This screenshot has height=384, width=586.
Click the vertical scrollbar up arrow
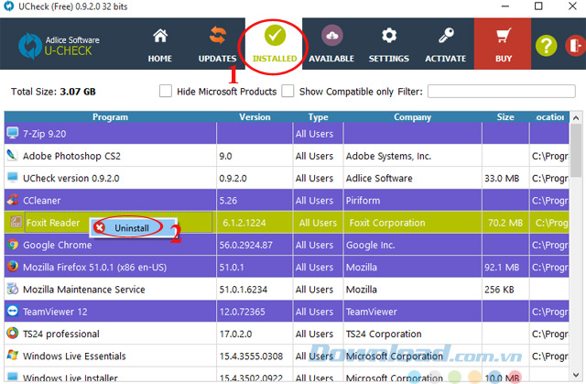(578, 118)
